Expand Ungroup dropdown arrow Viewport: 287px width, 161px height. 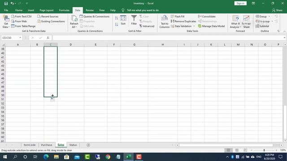(272, 21)
